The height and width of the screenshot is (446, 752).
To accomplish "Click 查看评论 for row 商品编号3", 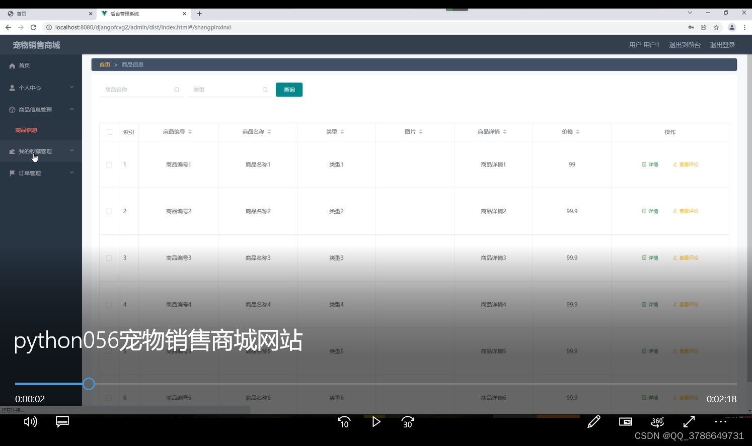I will tap(686, 258).
